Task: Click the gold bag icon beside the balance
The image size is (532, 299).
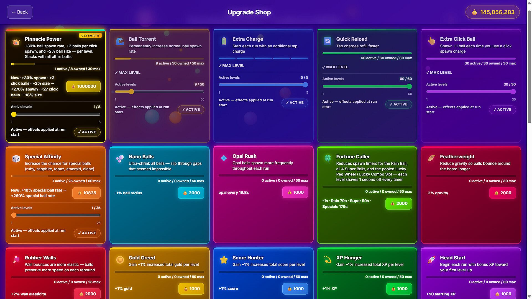Action: click(474, 12)
